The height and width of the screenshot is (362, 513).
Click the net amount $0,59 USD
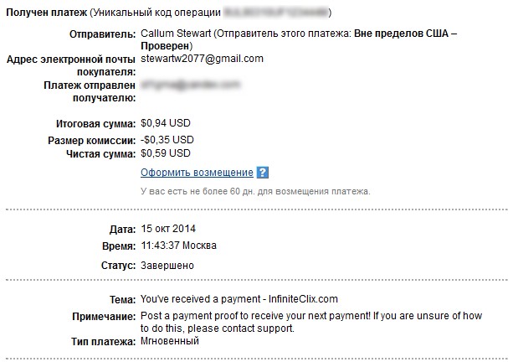pyautogui.click(x=166, y=153)
